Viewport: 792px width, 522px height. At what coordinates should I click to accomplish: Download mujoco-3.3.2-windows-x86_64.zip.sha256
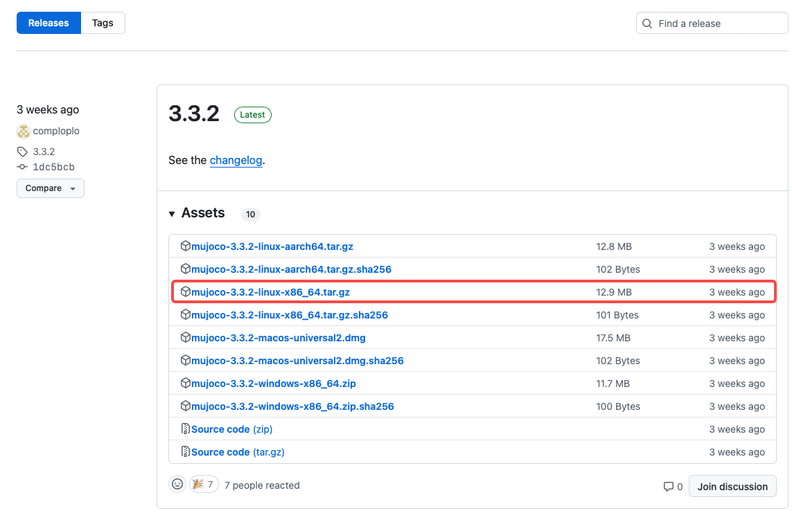292,406
